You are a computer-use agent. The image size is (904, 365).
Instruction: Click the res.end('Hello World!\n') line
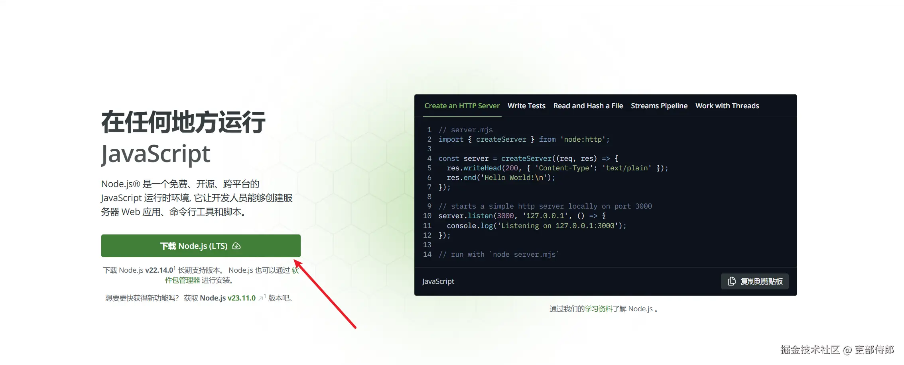[501, 178]
